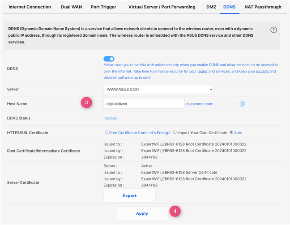This screenshot has height=225, width=290.
Task: Open the NAT Passthrough tab
Action: [263, 7]
